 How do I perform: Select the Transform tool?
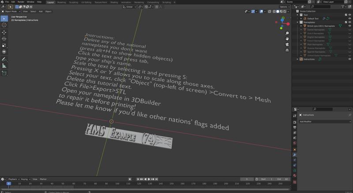tap(4, 52)
